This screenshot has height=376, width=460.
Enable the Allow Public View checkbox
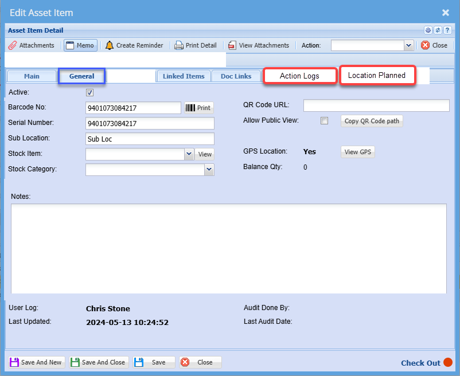pos(325,121)
